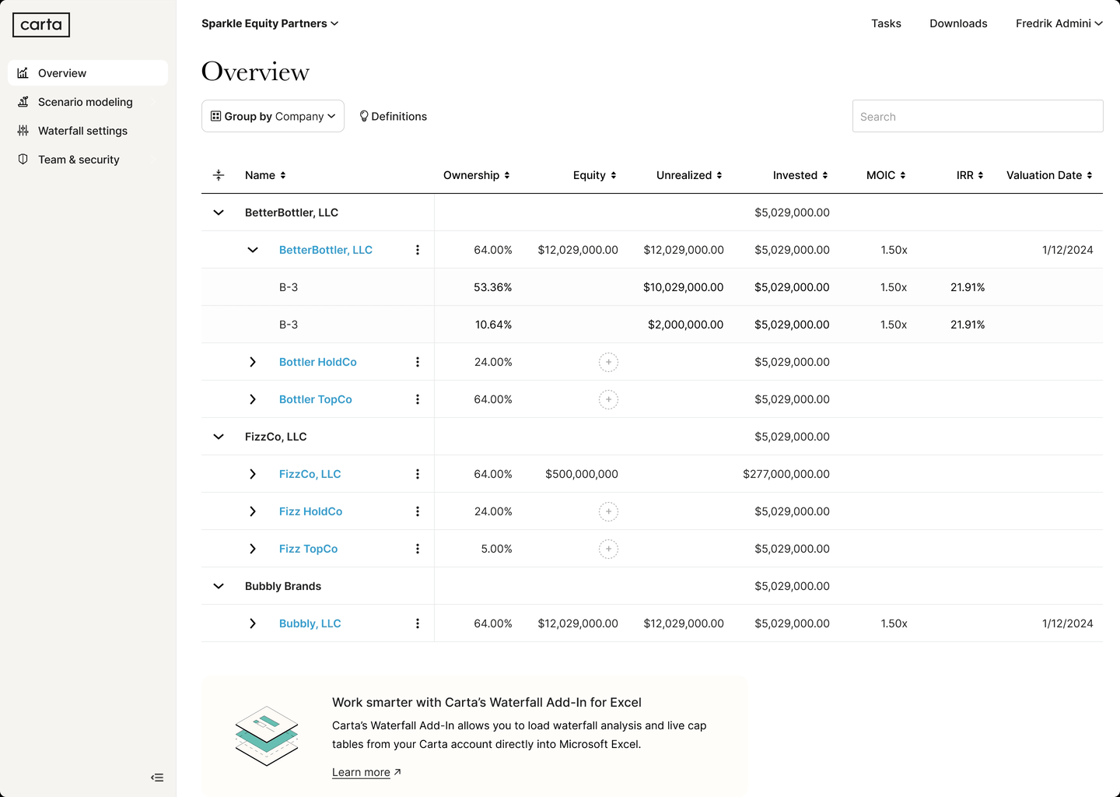
Task: Sort by the IRR column
Action: pyautogui.click(x=970, y=175)
